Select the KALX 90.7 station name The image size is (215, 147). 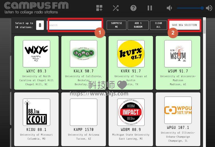(84, 71)
